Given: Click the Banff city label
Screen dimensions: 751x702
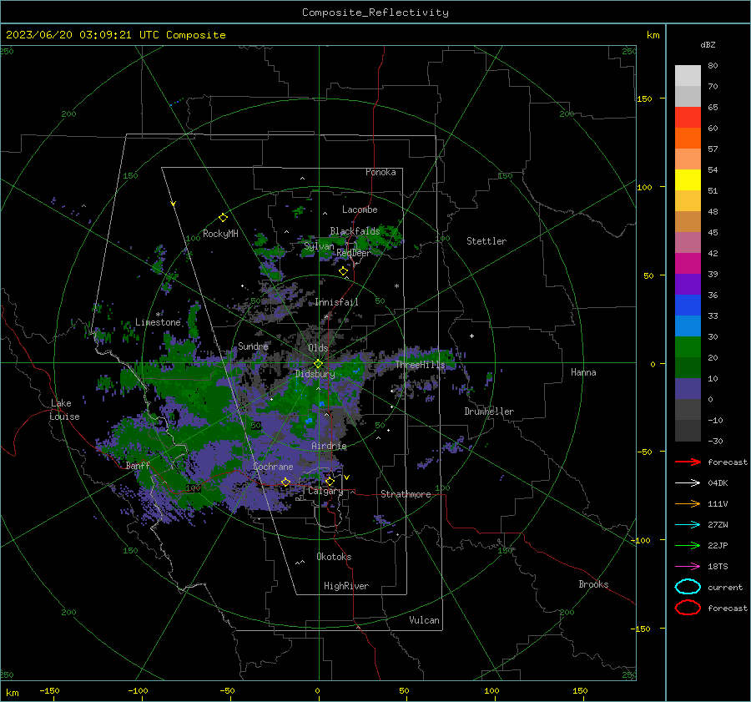Looking at the screenshot, I should click(138, 465).
